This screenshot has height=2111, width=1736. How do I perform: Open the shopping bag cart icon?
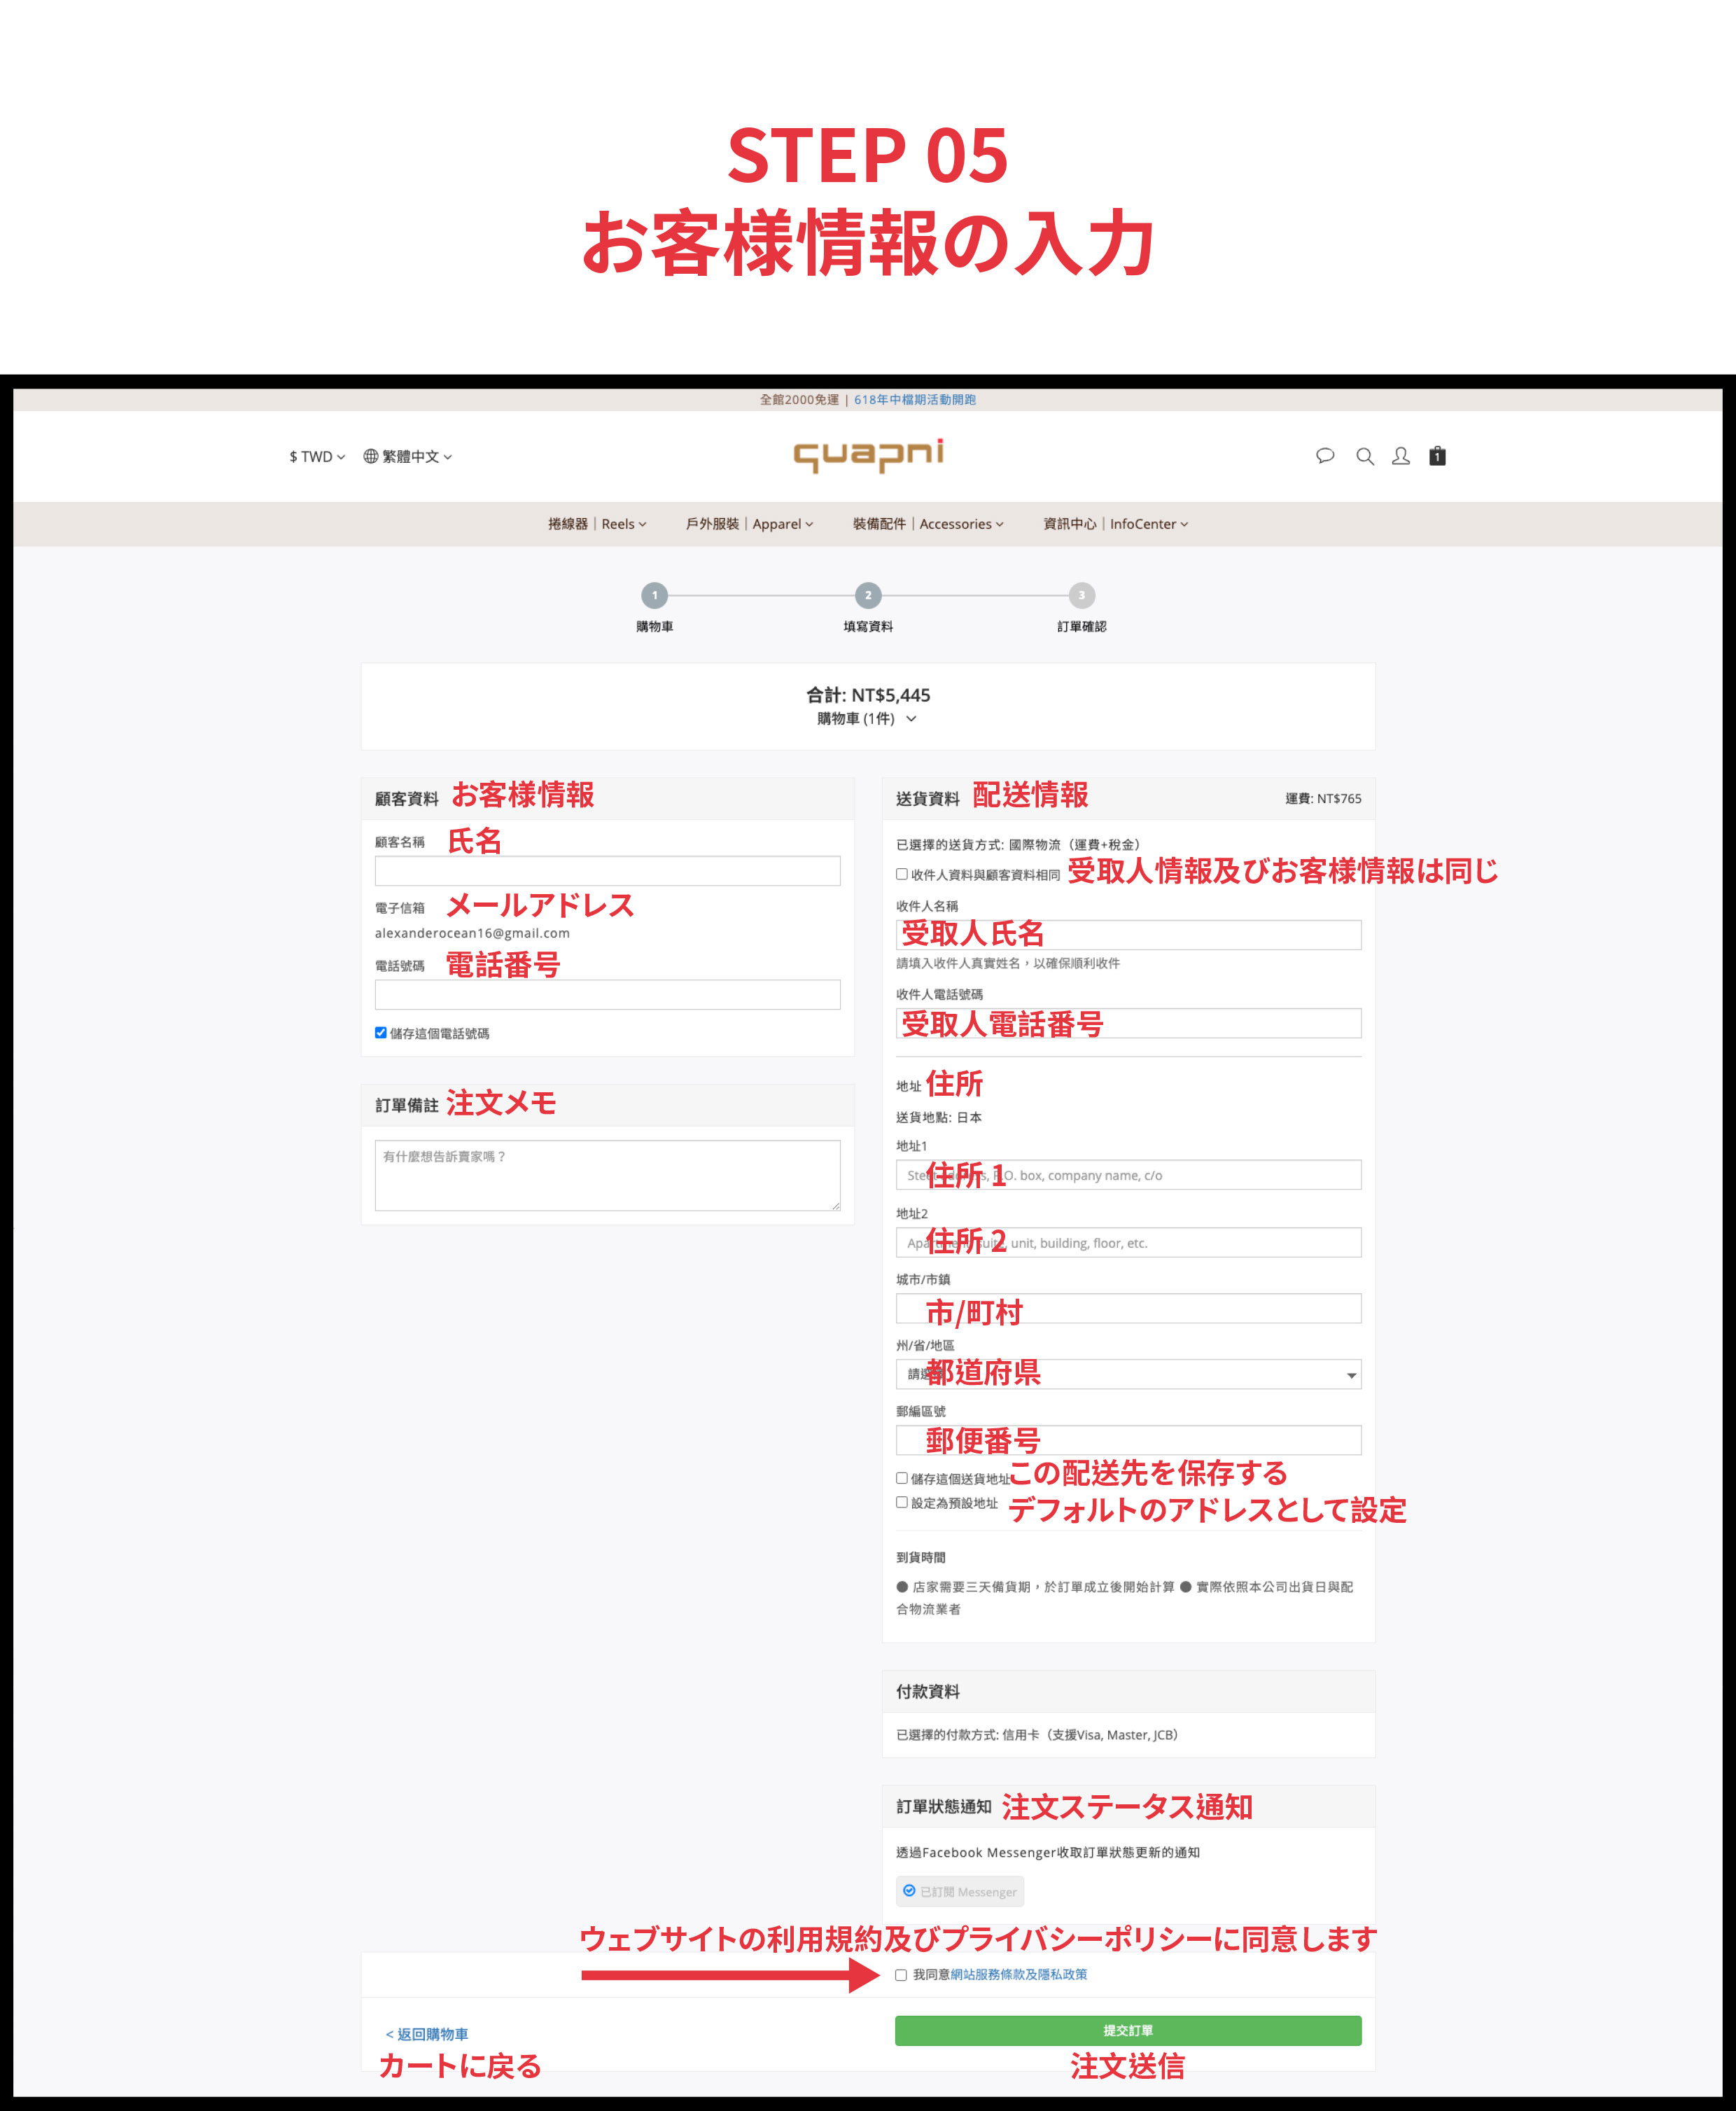pyautogui.click(x=1437, y=456)
